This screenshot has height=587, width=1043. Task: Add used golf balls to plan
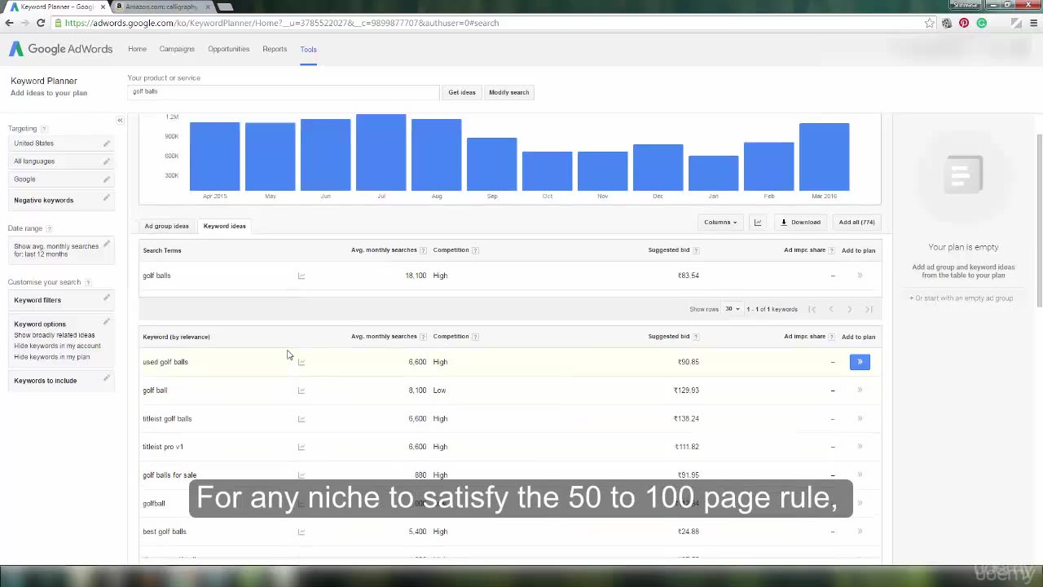(860, 362)
